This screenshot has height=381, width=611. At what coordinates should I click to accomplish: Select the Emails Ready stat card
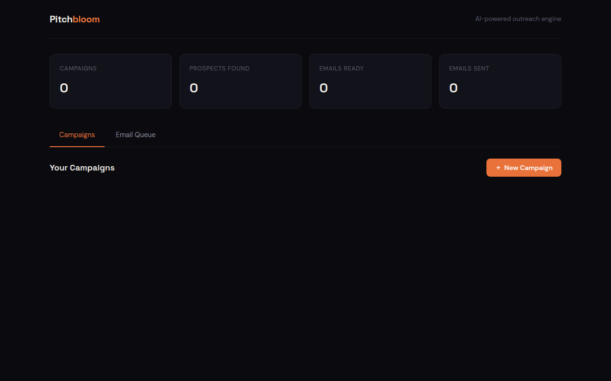[x=370, y=81]
